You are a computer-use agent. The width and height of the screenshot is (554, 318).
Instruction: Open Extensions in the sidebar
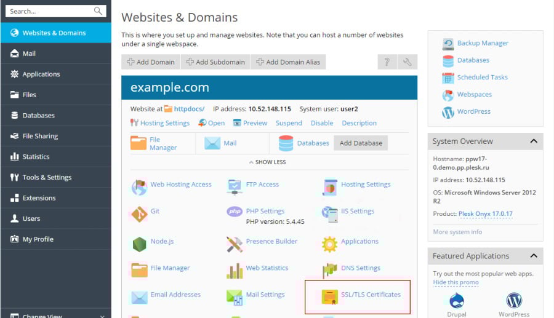(56, 198)
